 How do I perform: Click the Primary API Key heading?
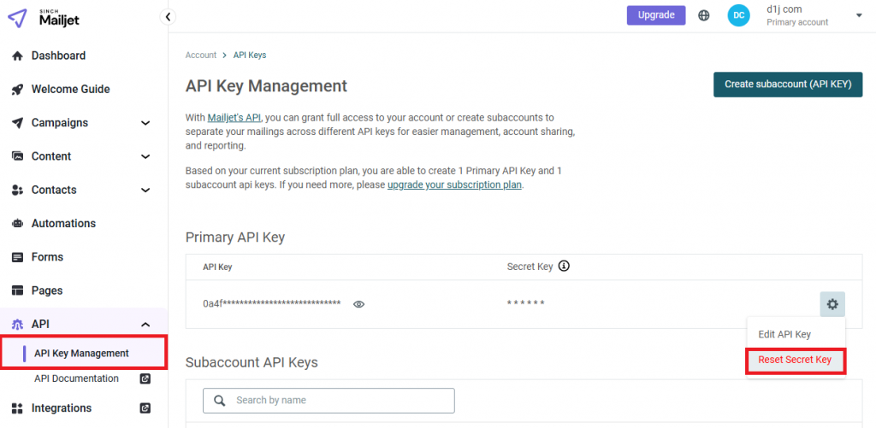click(235, 237)
